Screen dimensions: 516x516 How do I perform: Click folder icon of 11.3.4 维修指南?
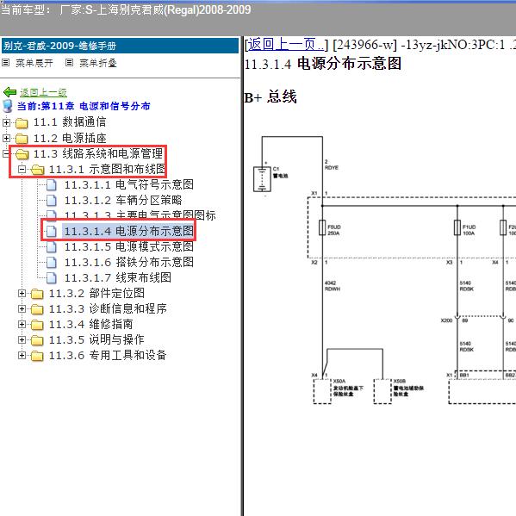click(37, 325)
